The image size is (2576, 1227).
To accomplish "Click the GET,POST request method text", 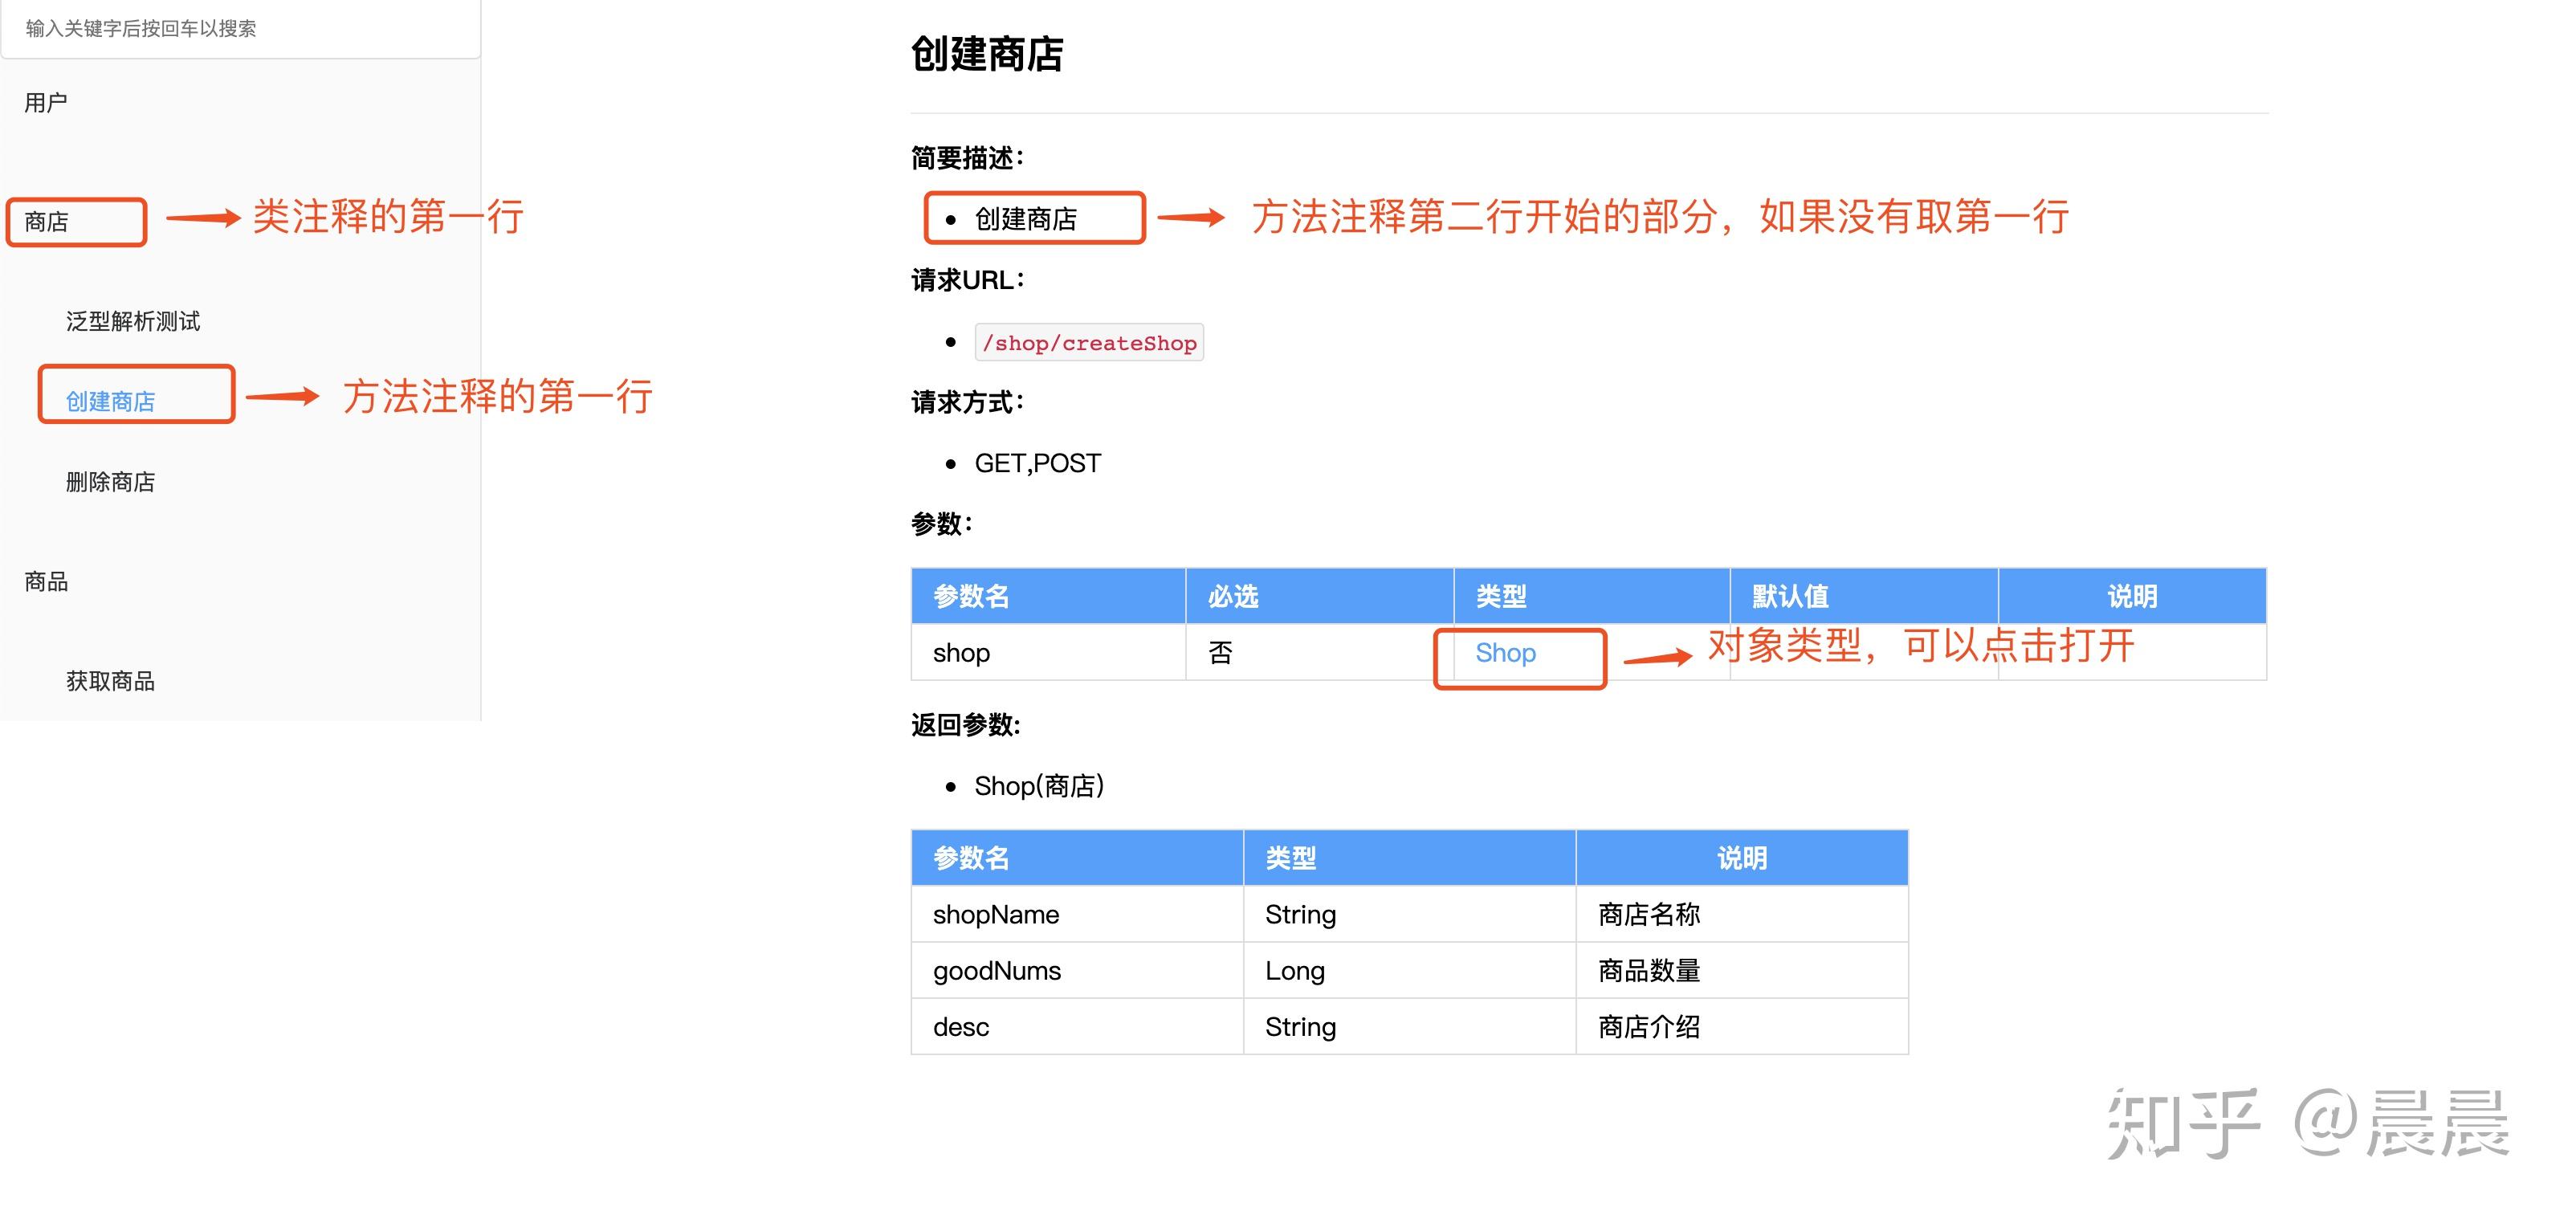I will pyautogui.click(x=1037, y=463).
